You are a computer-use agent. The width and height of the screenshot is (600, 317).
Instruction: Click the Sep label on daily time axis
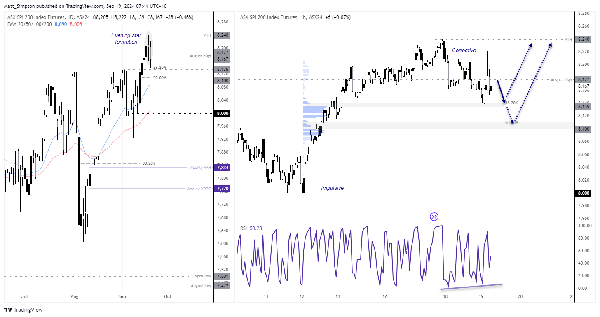(x=122, y=296)
